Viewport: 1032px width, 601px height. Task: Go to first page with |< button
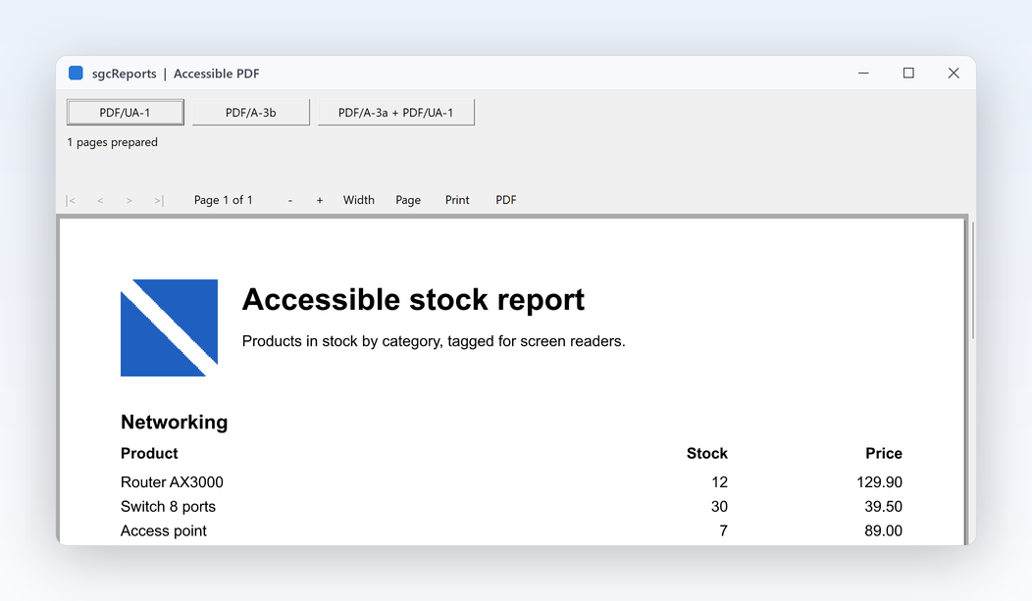click(x=71, y=200)
